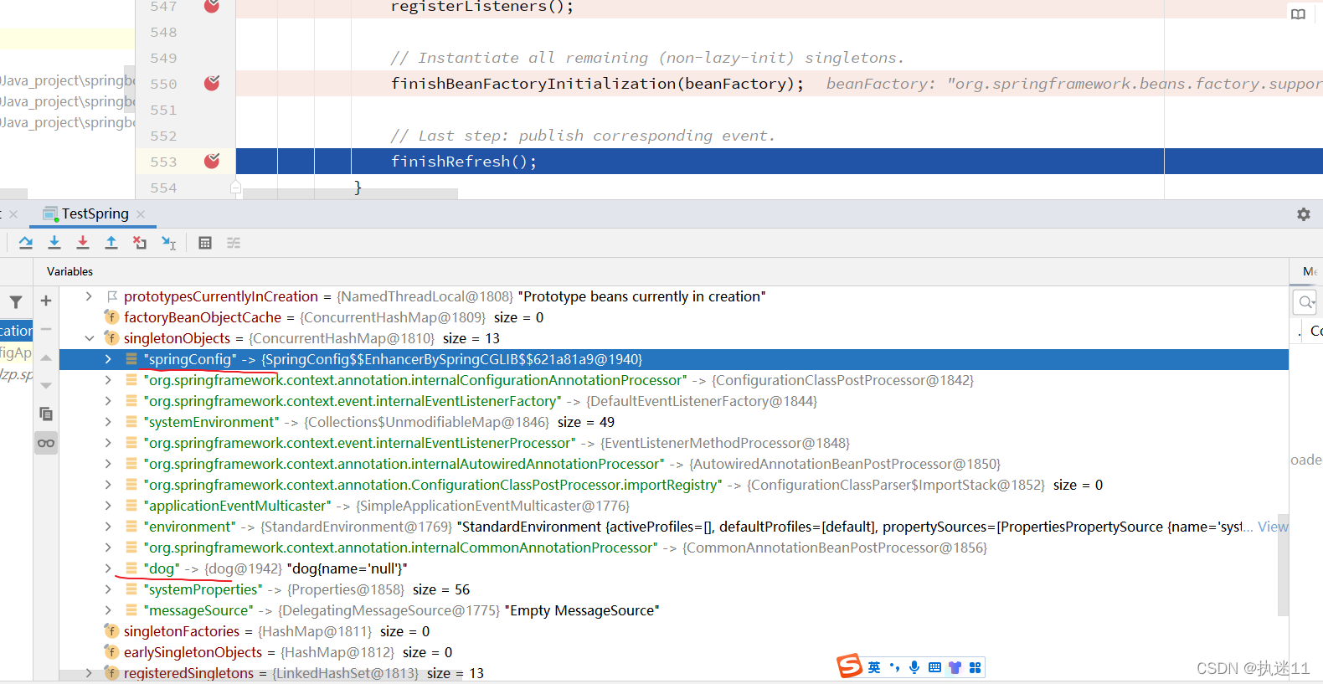Click the Drop Frame icon
The height and width of the screenshot is (684, 1323).
(140, 243)
